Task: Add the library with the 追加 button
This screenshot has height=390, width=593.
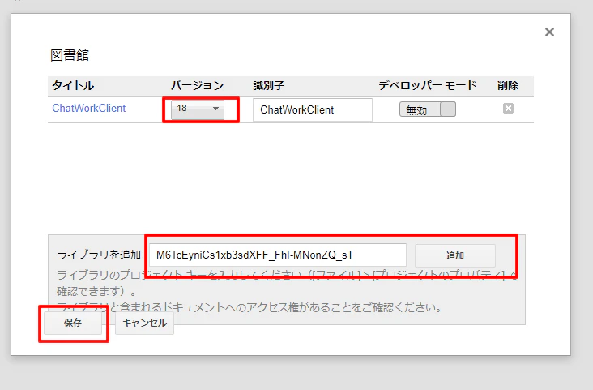Action: (455, 255)
